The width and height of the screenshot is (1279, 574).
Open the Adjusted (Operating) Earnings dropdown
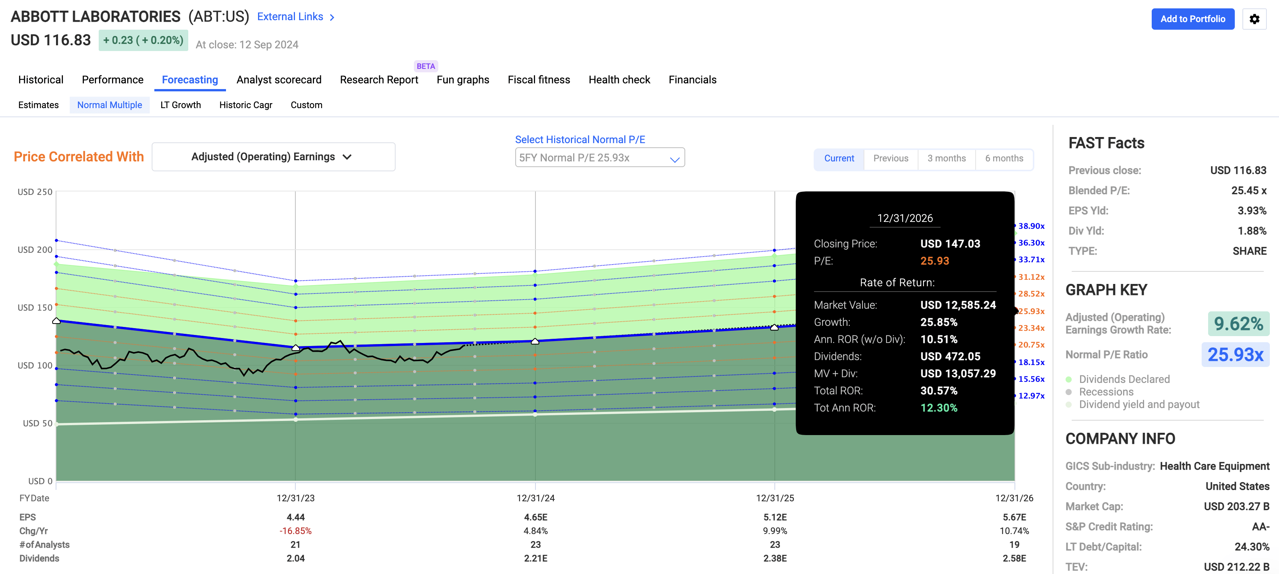tap(273, 157)
